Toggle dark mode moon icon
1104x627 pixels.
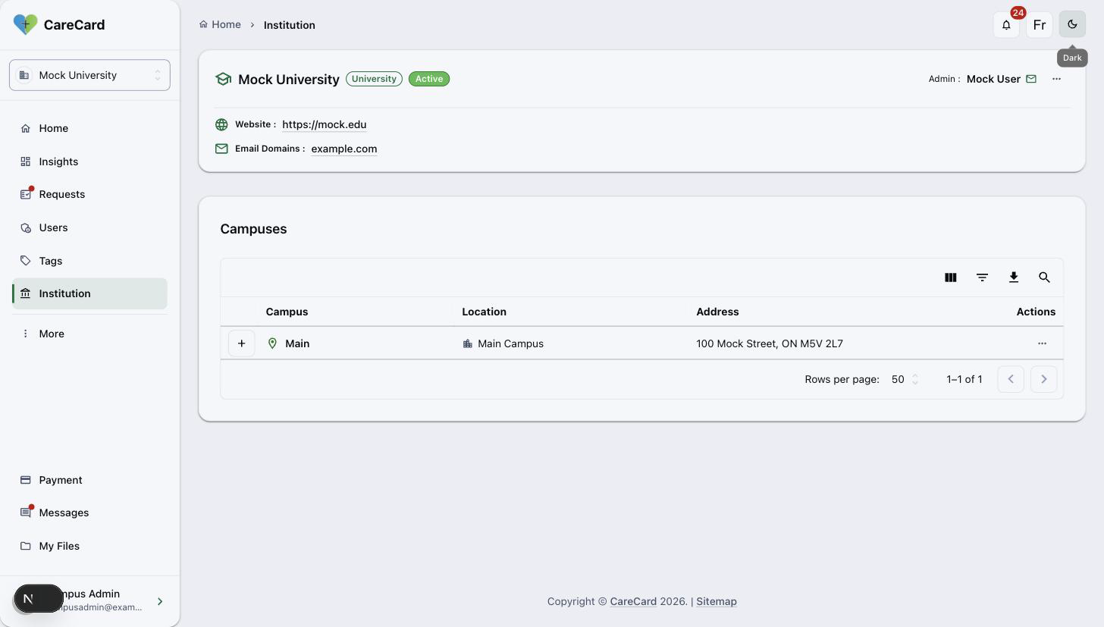tap(1072, 24)
